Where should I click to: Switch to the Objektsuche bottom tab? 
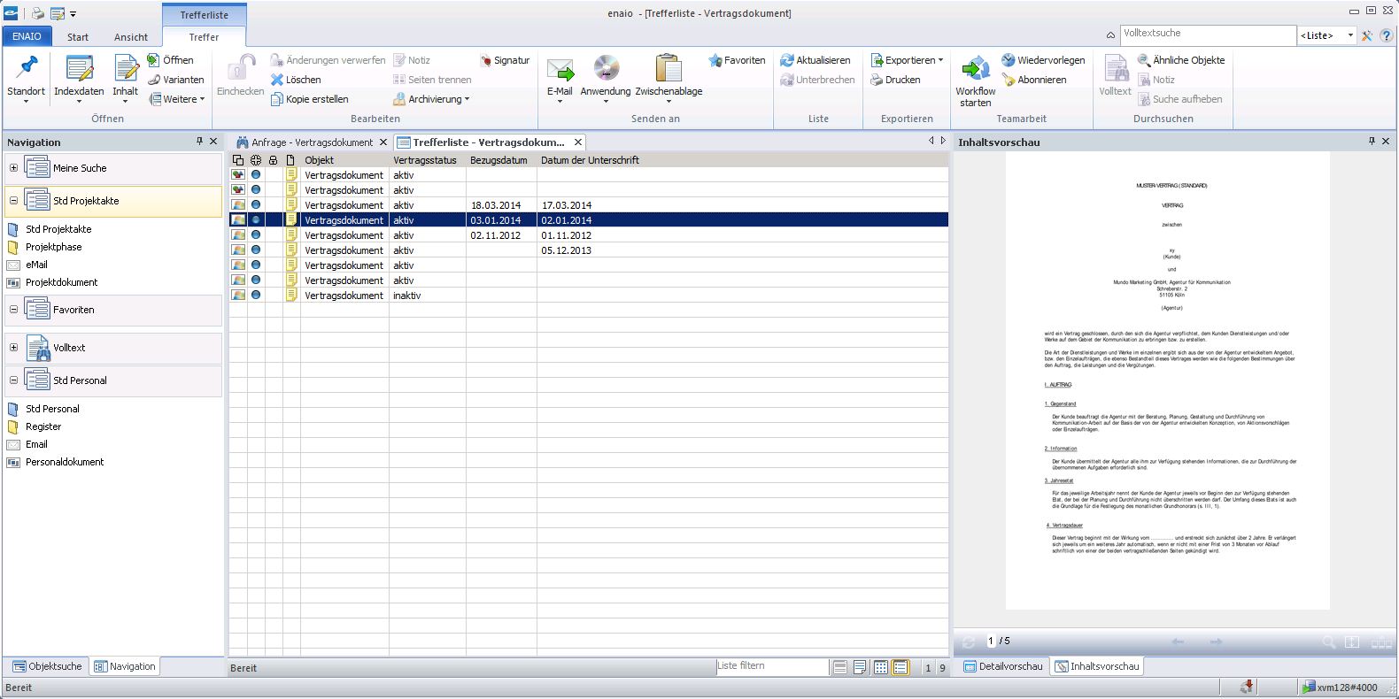pyautogui.click(x=48, y=666)
